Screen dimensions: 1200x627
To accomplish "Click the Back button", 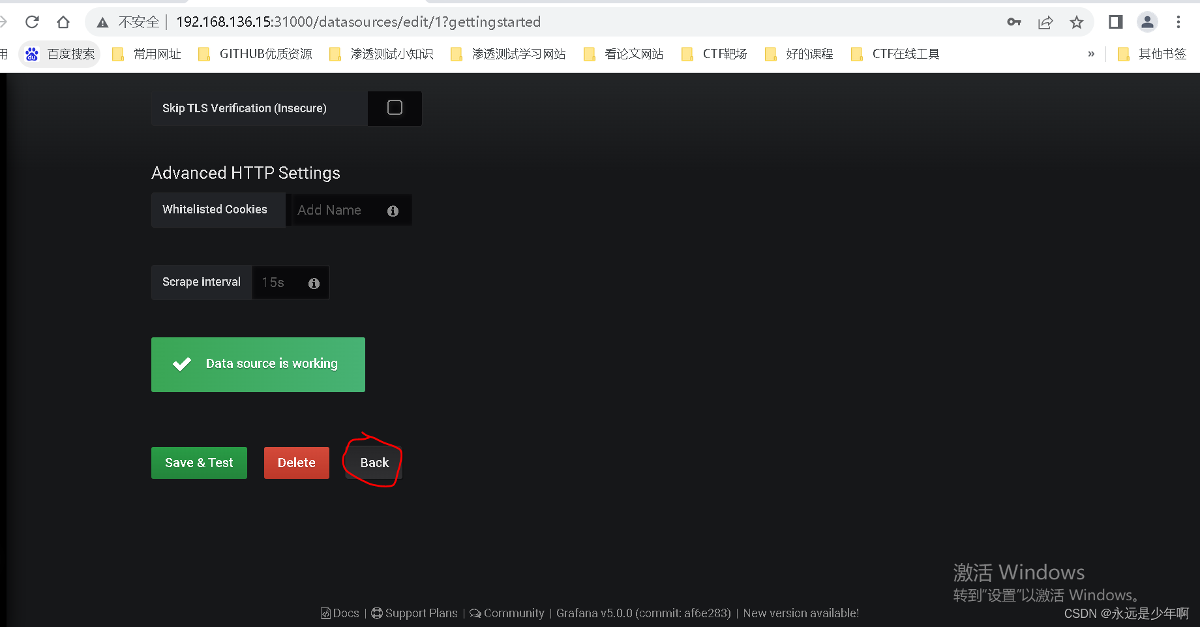I will point(374,463).
